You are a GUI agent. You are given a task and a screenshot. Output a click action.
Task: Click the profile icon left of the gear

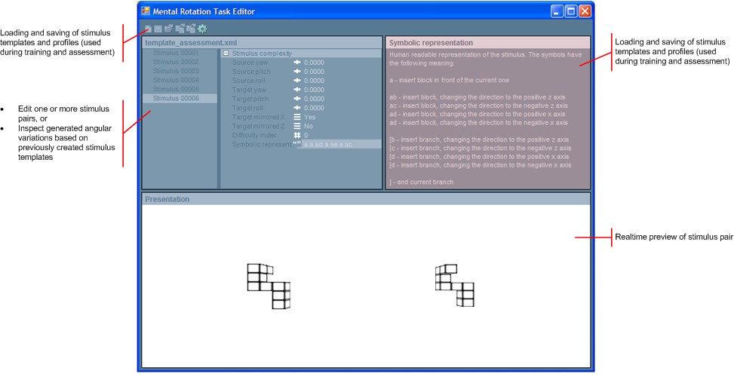[x=191, y=29]
